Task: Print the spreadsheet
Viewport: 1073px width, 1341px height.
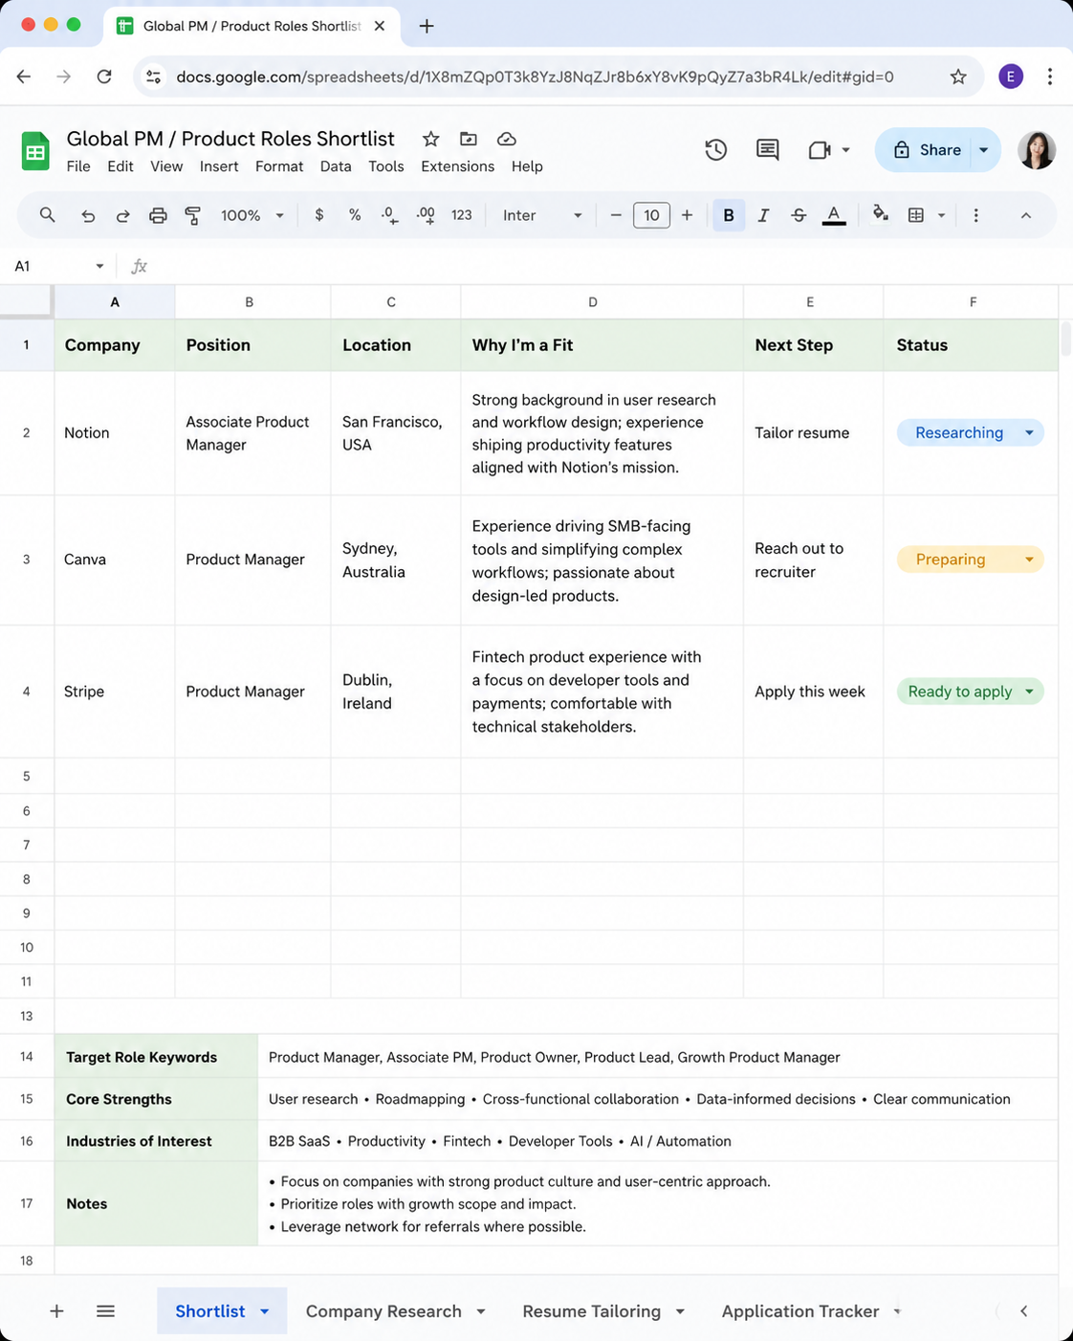Action: point(158,215)
